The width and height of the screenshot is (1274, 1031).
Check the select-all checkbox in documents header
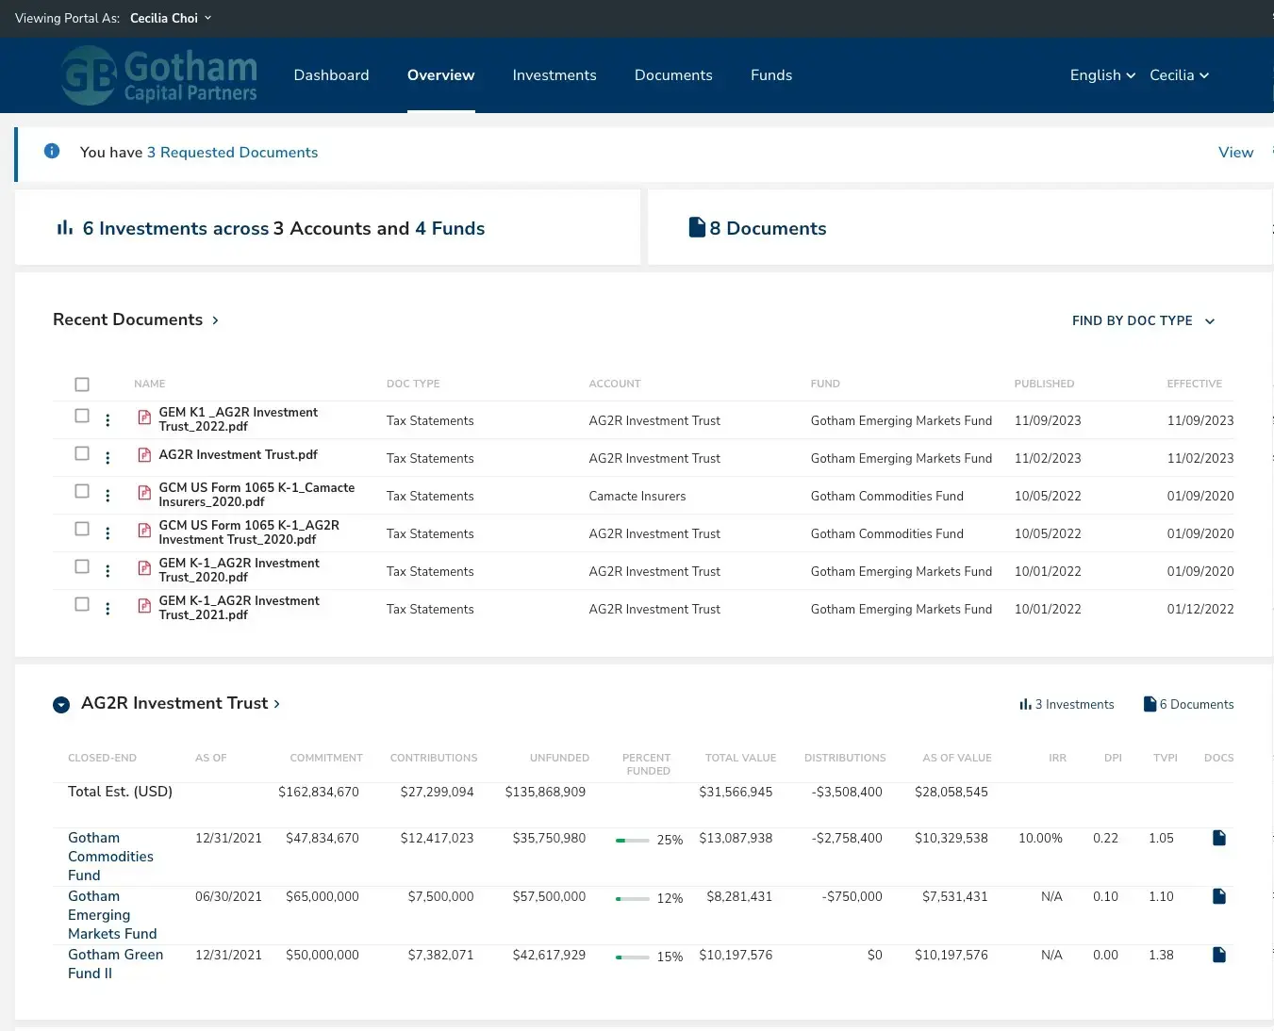click(x=82, y=384)
